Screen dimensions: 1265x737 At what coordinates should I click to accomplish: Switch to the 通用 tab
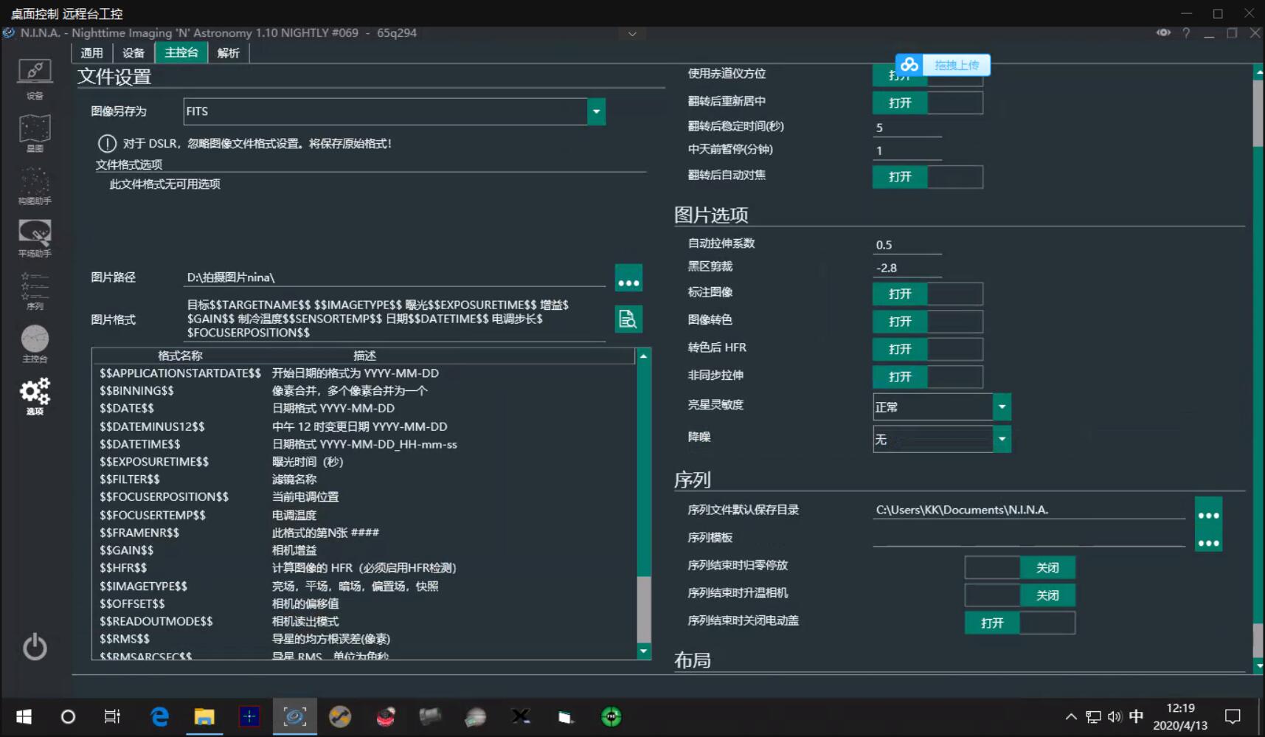click(91, 52)
